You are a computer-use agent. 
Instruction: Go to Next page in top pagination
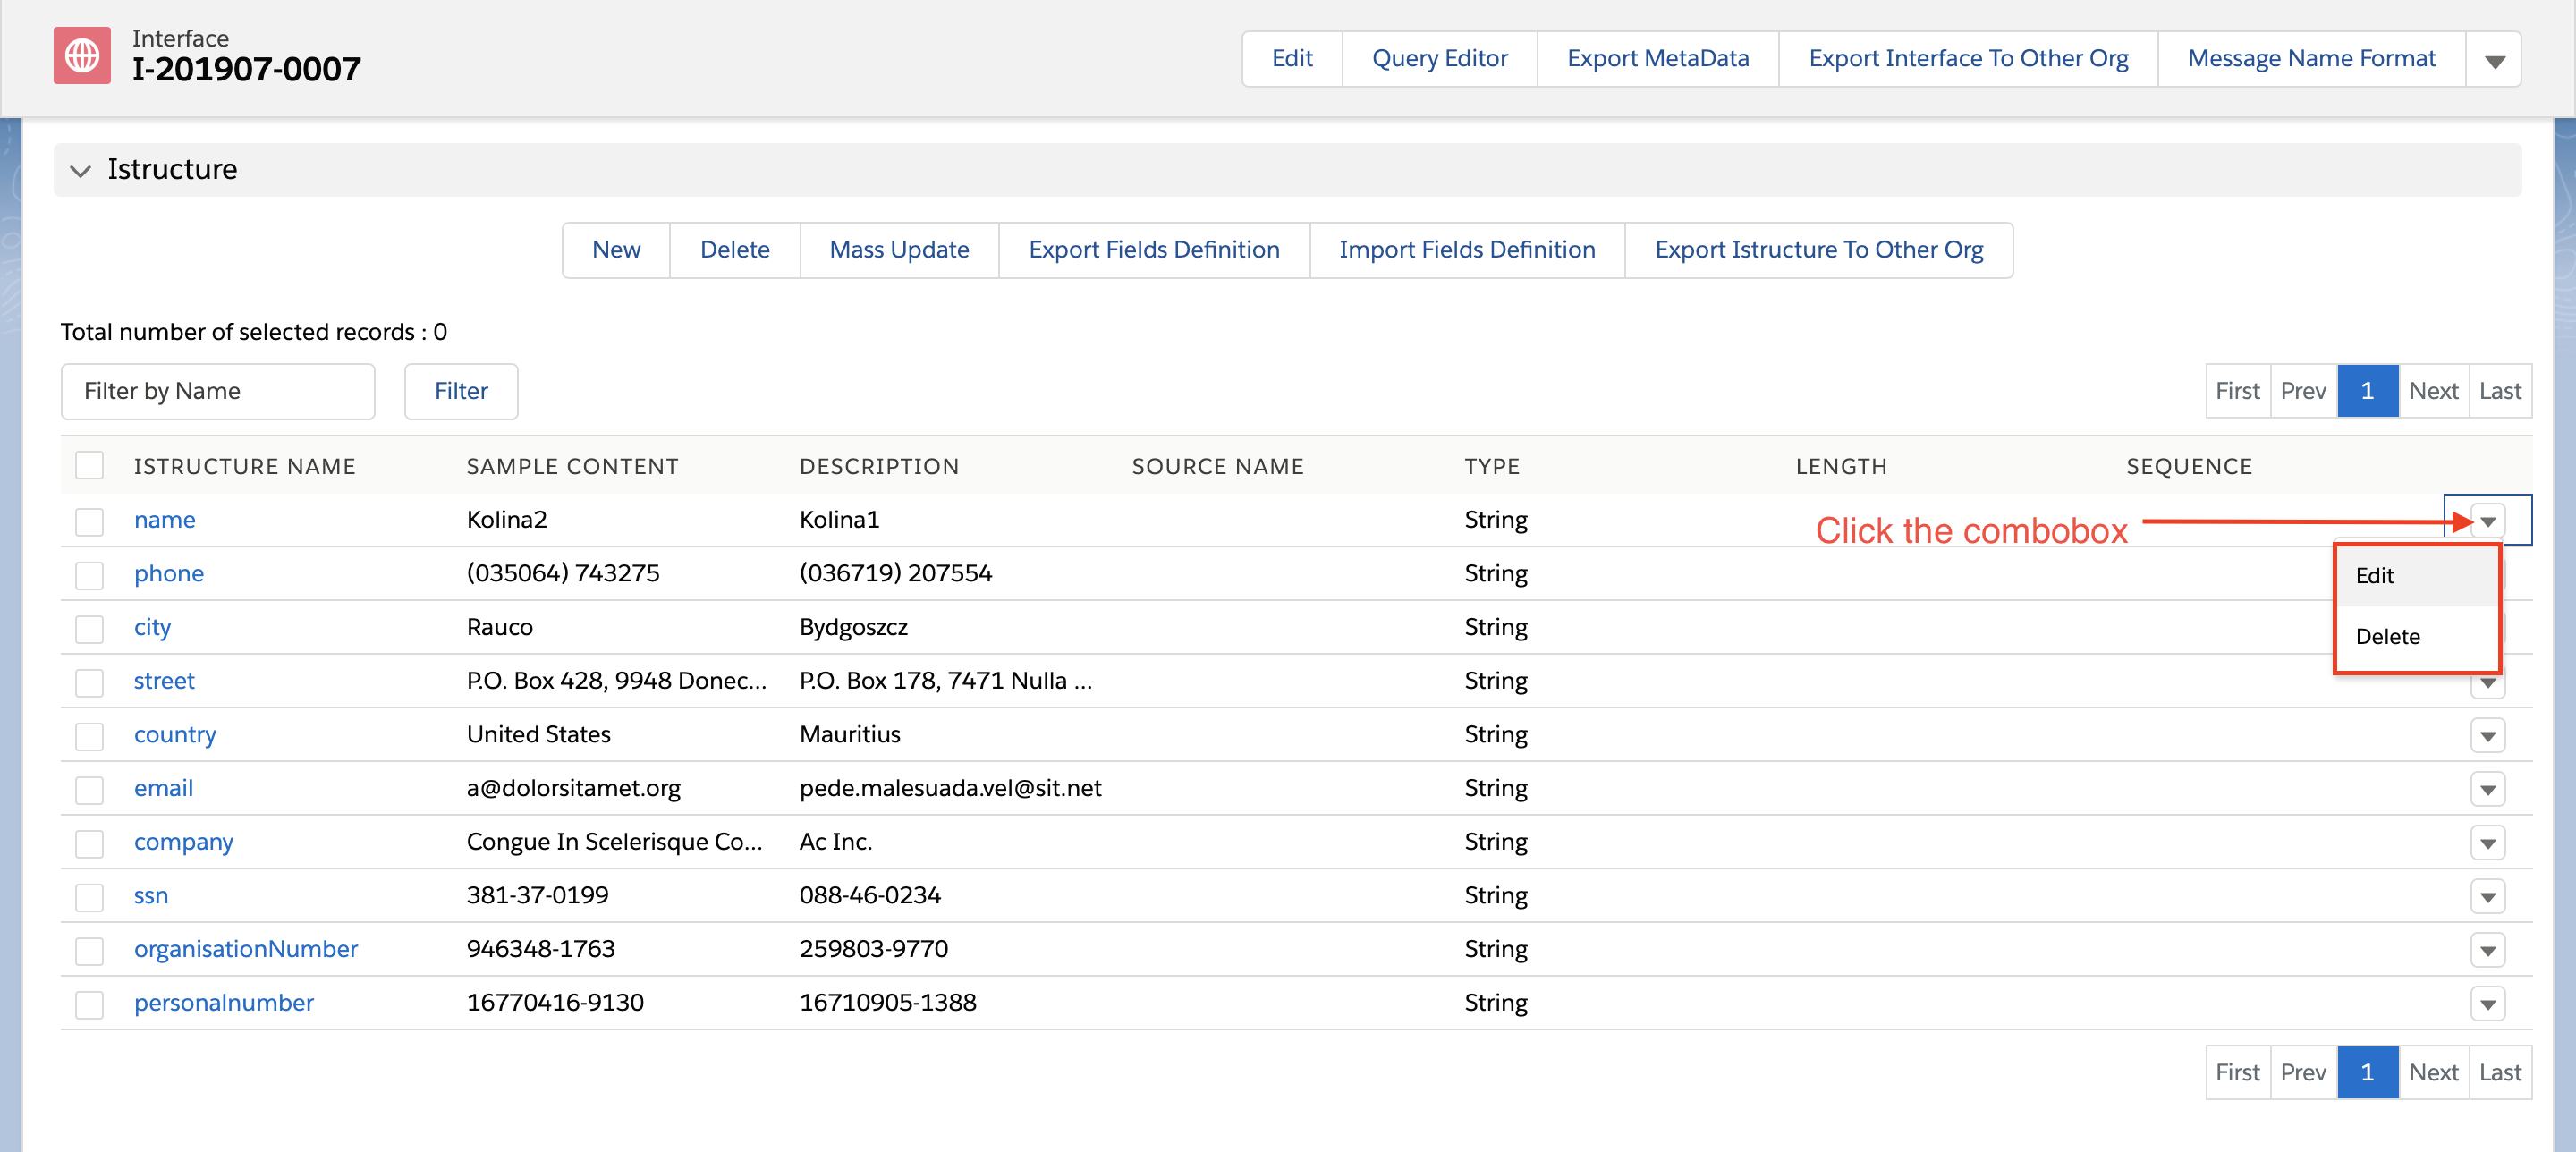click(x=2432, y=391)
